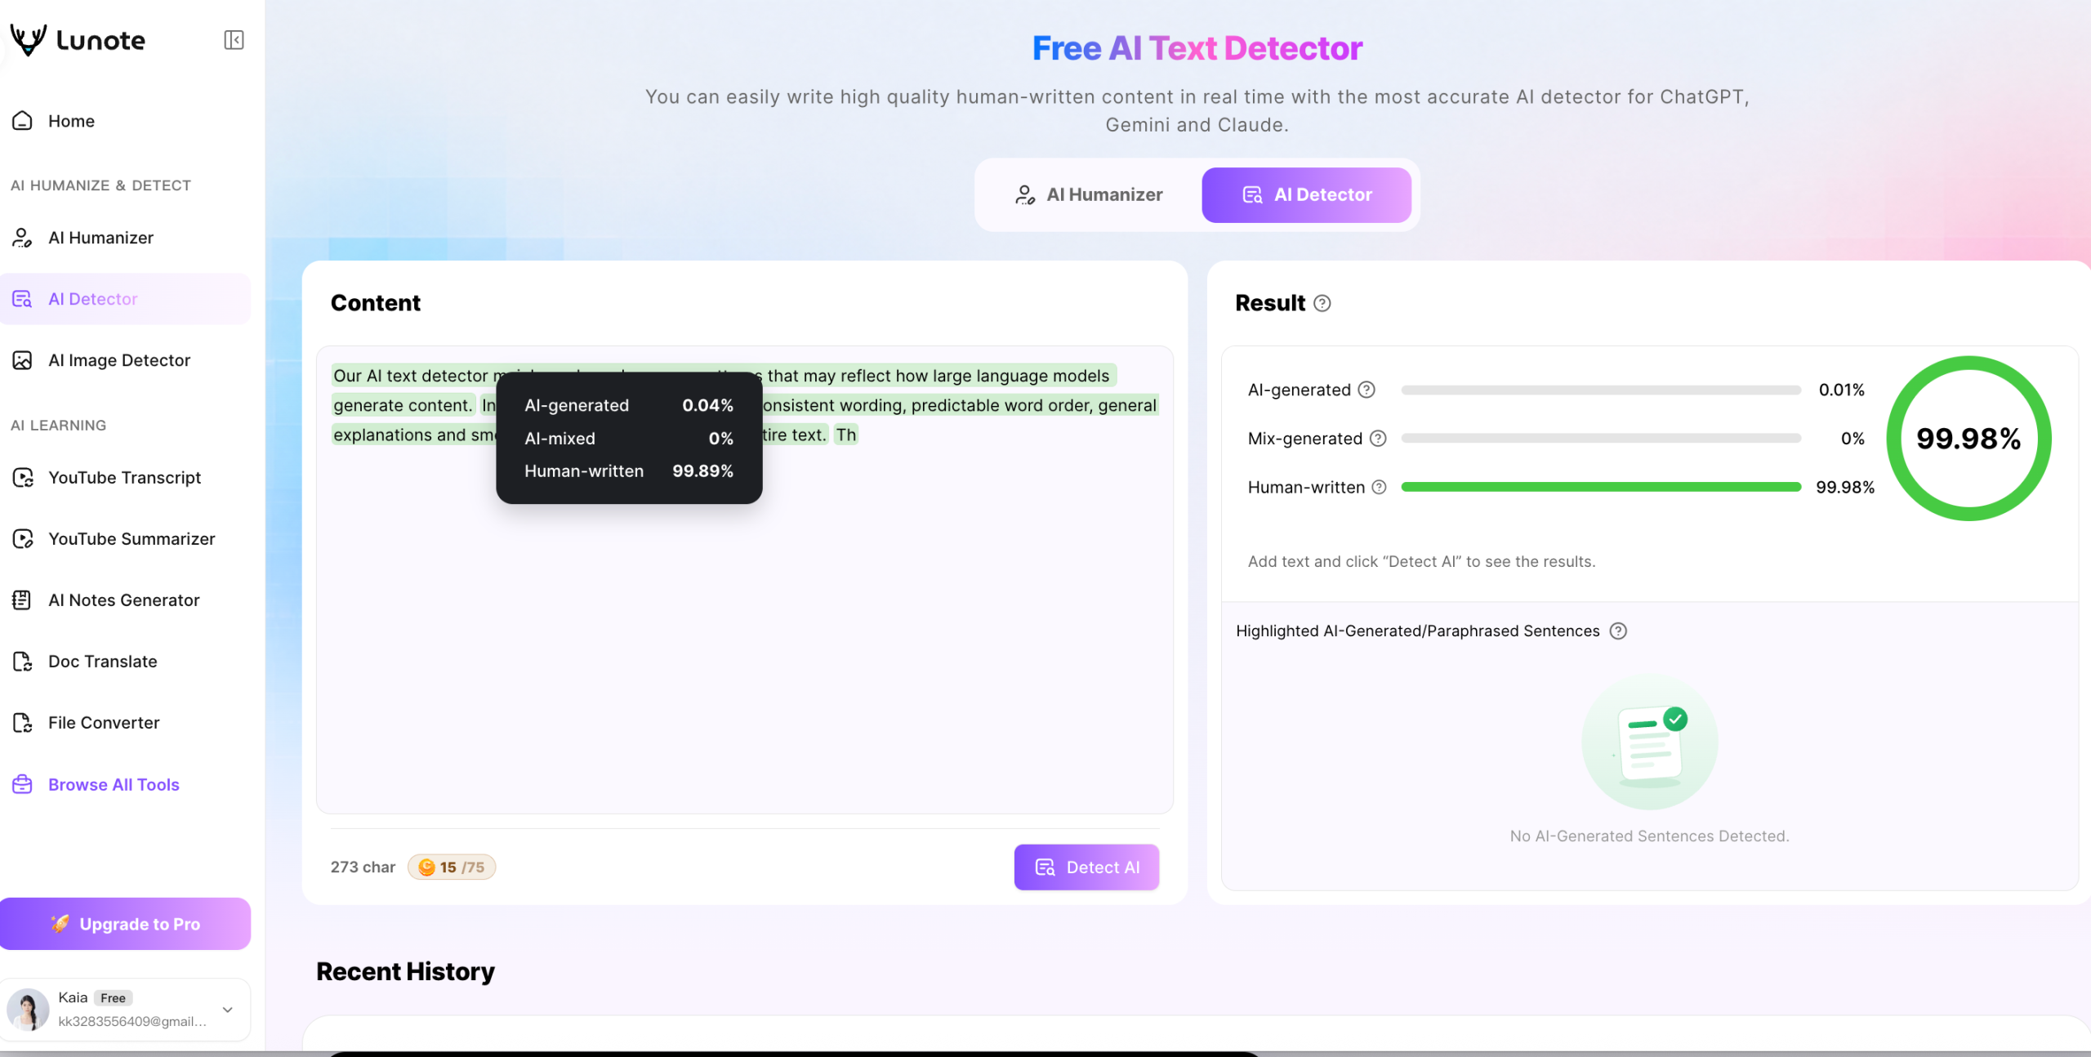Select AI Detector in the sidebar

tap(126, 299)
